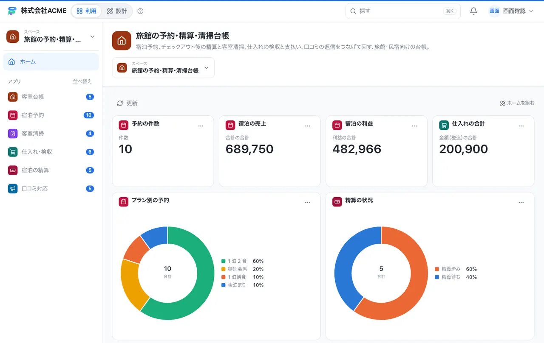Open the 予約の件数 card's more menu
This screenshot has height=343, width=544.
coord(201,126)
